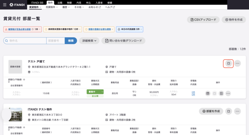Expand the 売買物件 dropdown menu
Image resolution: width=249 pixels, height=135 pixels.
point(52,7)
